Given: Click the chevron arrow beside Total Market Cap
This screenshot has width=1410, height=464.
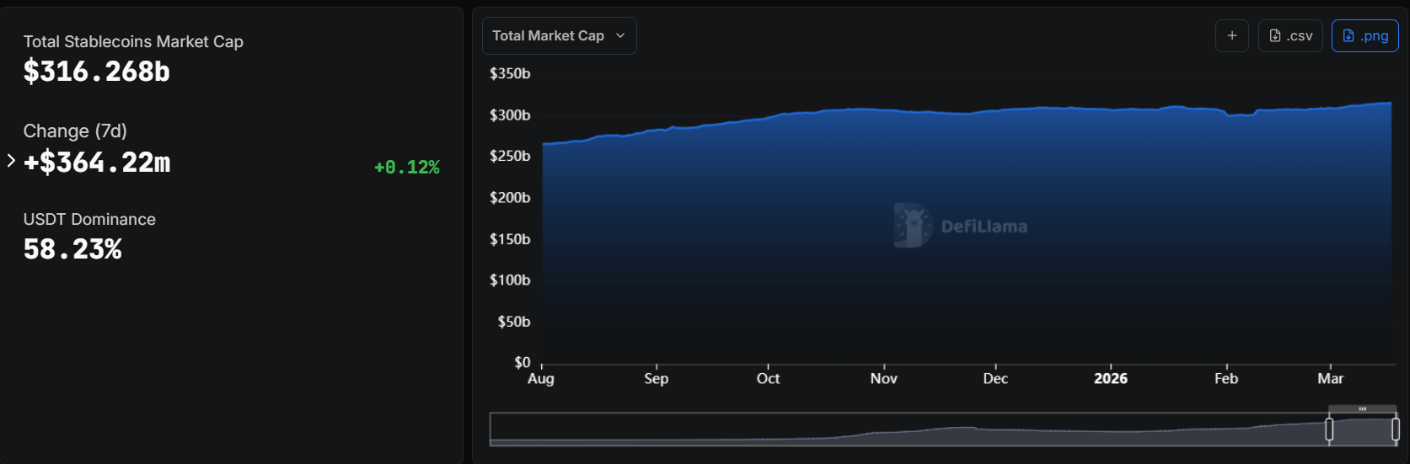Looking at the screenshot, I should pos(620,36).
